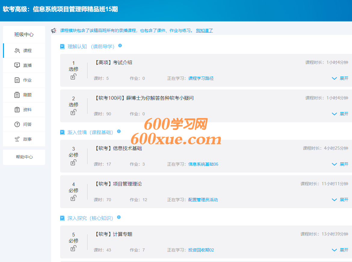Click the 深入探究（核心知识）section heading
This screenshot has width=352, height=262.
[90, 218]
